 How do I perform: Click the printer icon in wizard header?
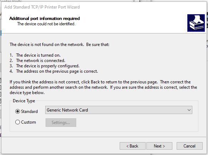[x=196, y=23]
